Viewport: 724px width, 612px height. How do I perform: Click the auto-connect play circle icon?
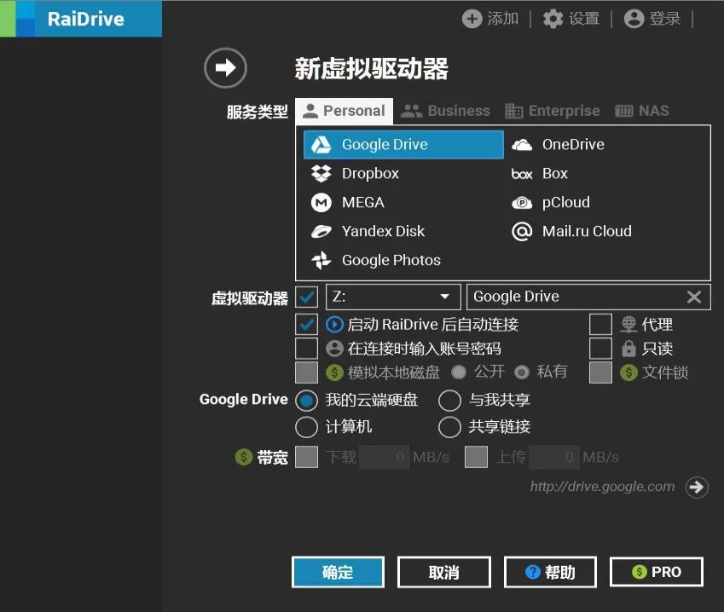click(334, 325)
